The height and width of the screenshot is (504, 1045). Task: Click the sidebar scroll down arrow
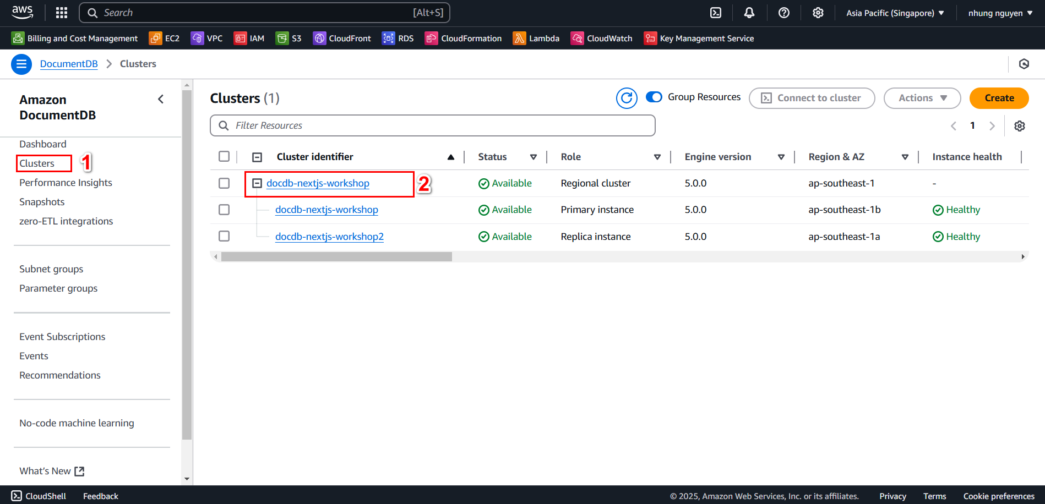[x=187, y=479]
